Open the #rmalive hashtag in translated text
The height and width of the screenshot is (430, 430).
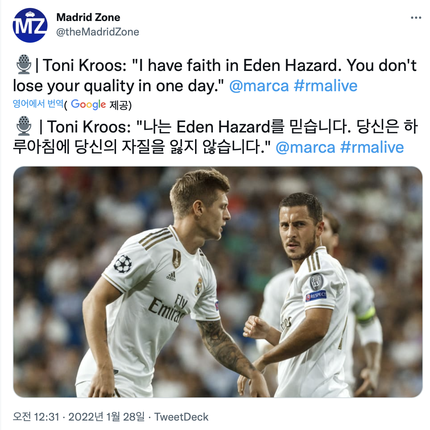tap(372, 147)
